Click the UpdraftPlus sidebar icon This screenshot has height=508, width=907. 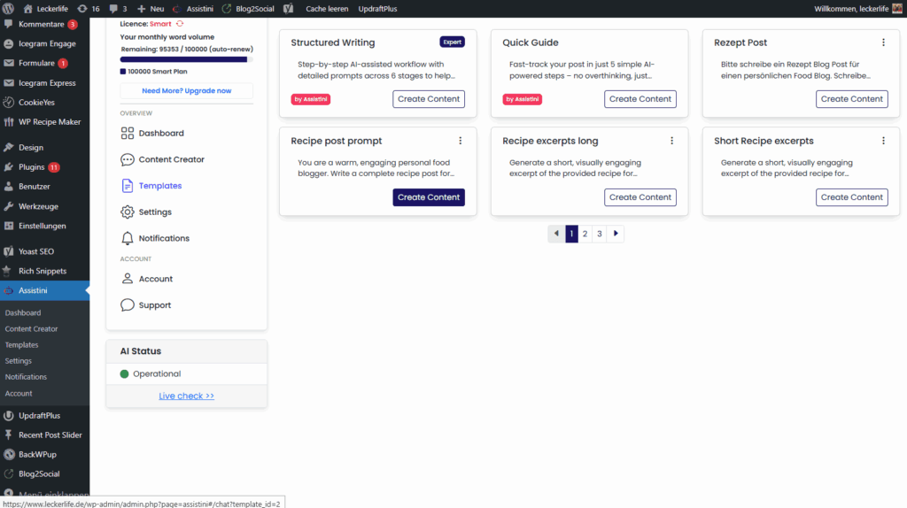[x=9, y=416]
